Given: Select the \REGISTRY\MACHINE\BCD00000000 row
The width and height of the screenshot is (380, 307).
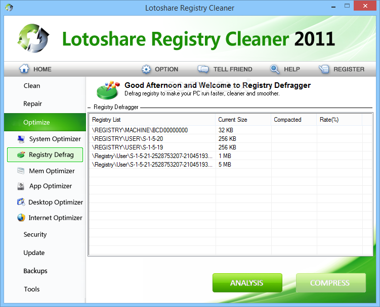Looking at the screenshot, I should tap(230, 130).
